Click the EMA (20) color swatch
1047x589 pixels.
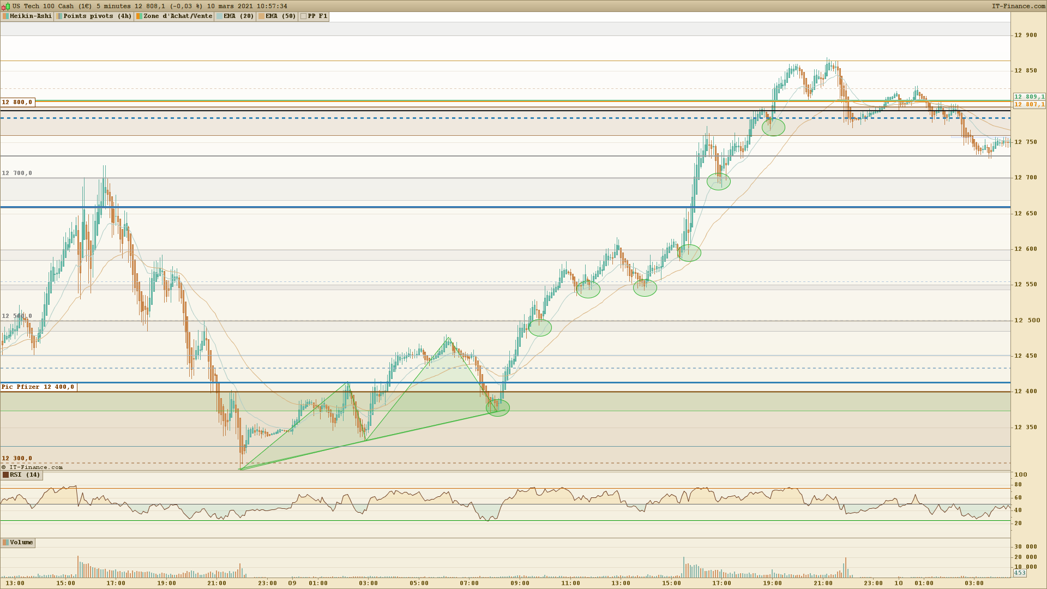pos(219,16)
